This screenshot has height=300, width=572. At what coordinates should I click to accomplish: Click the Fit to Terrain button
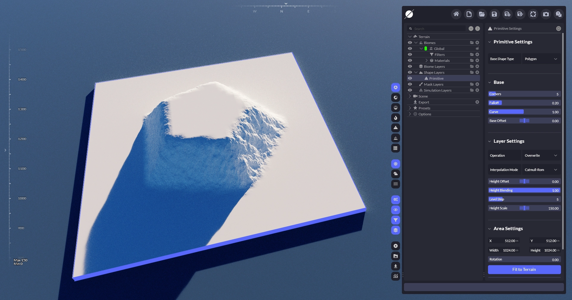(524, 269)
